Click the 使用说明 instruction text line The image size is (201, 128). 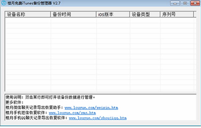point(50,97)
